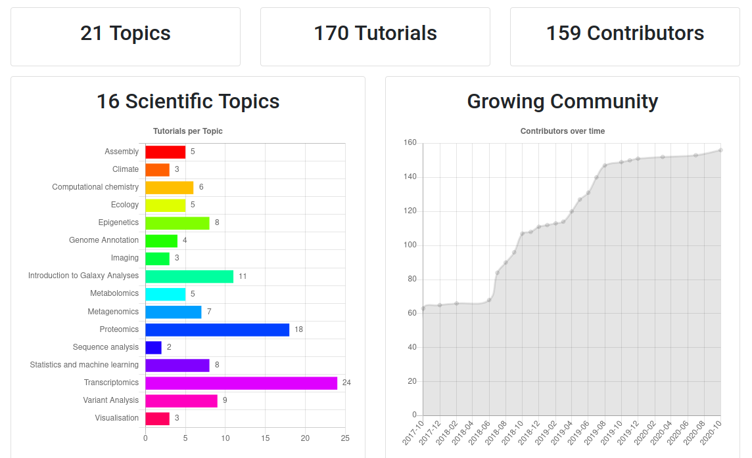Screen dimensions: 752x458
Task: Click the Transcriptomics axis label
Action: (111, 383)
